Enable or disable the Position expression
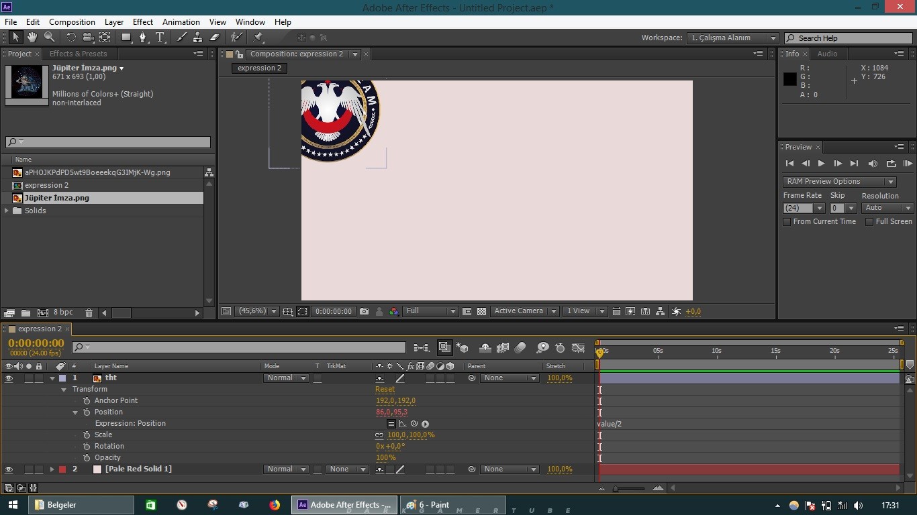 (391, 424)
